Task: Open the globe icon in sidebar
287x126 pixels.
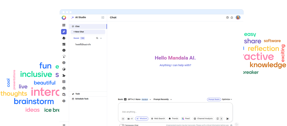Action: (x=64, y=88)
